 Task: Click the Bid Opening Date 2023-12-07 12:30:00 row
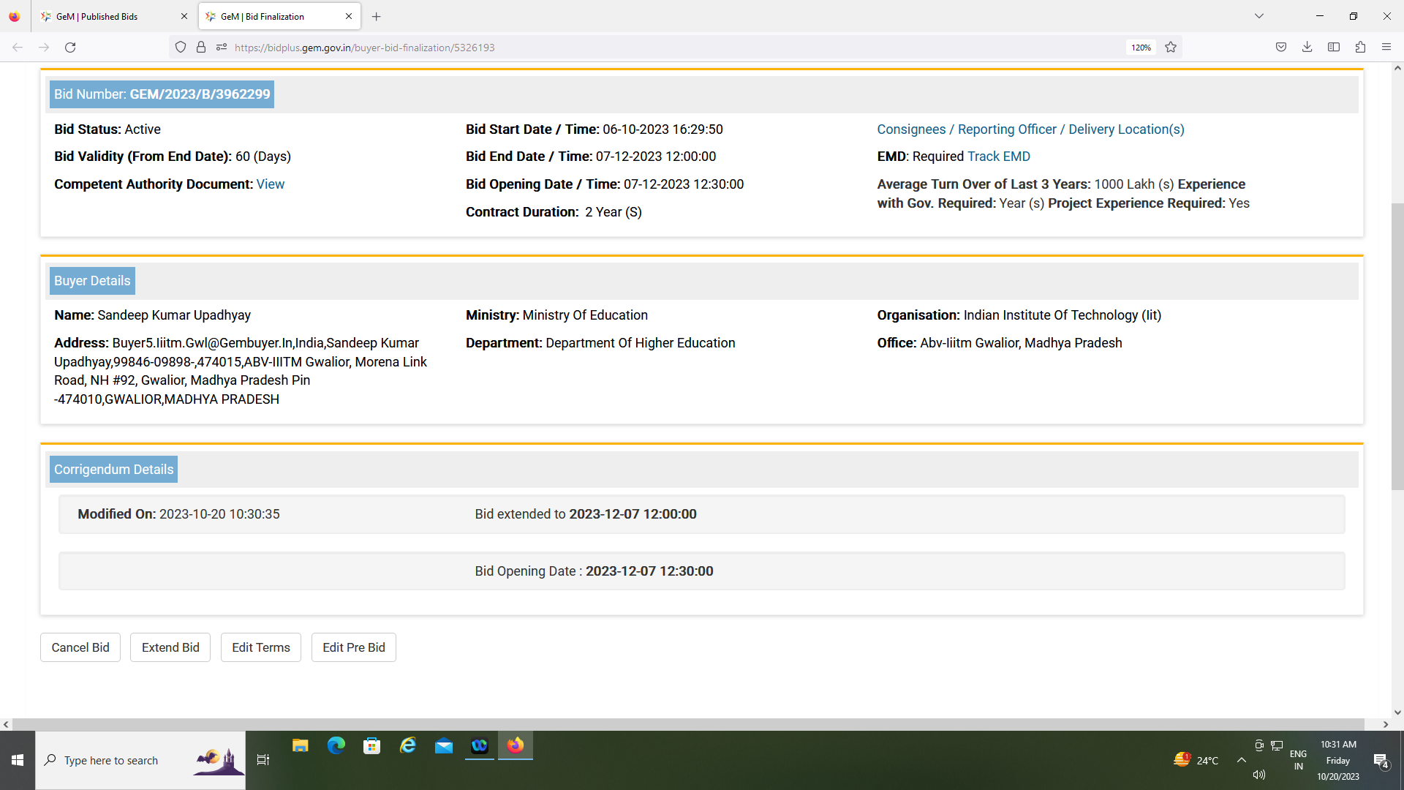pyautogui.click(x=702, y=571)
